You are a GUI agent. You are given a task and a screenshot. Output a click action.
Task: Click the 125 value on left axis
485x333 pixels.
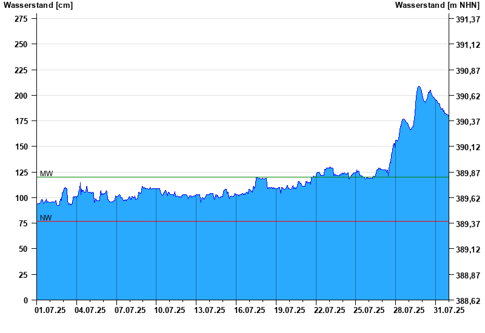pyautogui.click(x=21, y=173)
